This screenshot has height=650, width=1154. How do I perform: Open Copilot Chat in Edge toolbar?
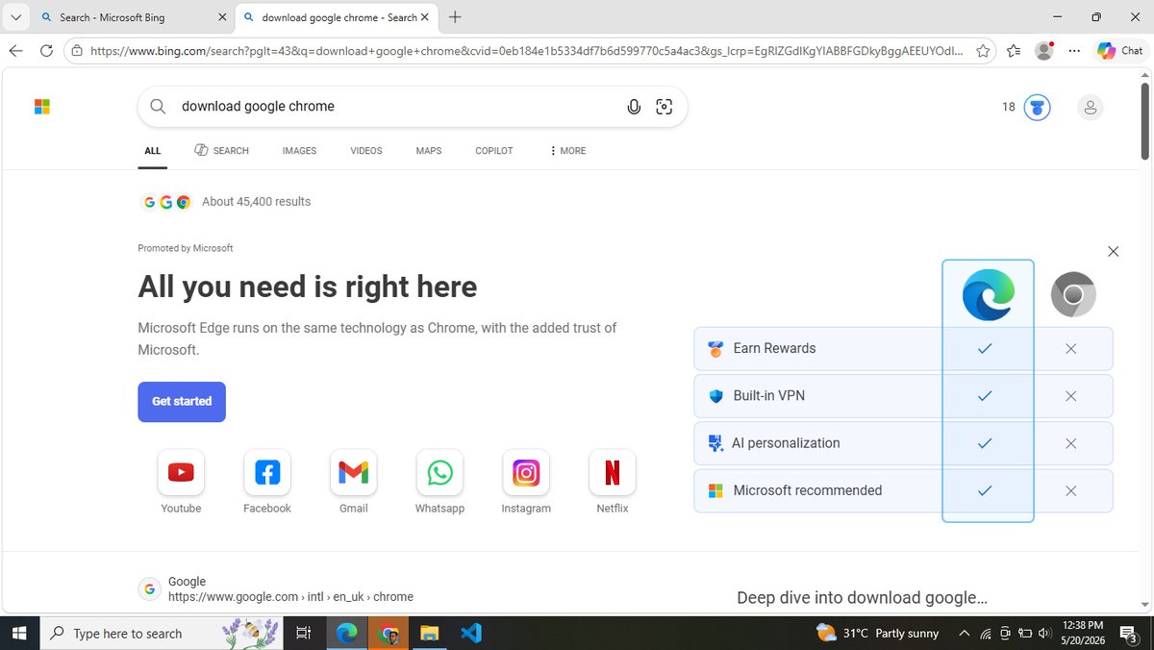[x=1120, y=51]
